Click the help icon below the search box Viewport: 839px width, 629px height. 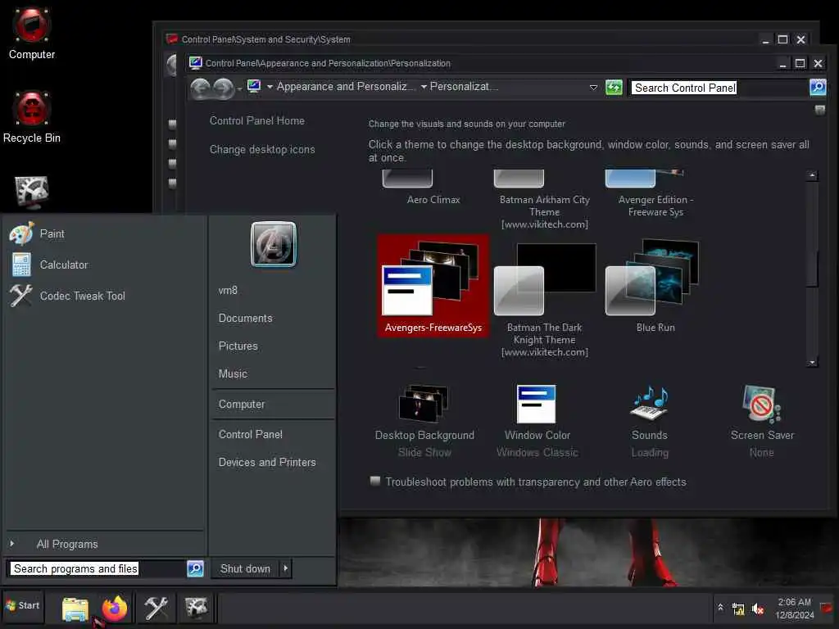819,110
